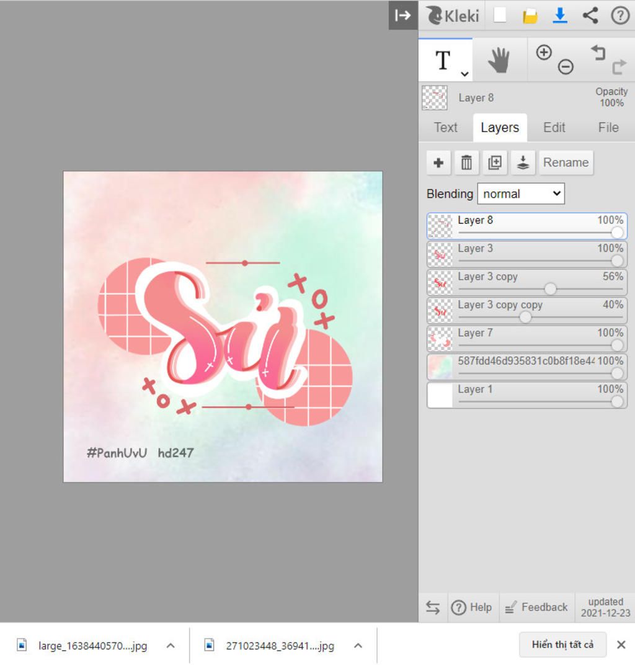This screenshot has width=635, height=668.
Task: Select the Layer 3 copy row
Action: pos(527,282)
